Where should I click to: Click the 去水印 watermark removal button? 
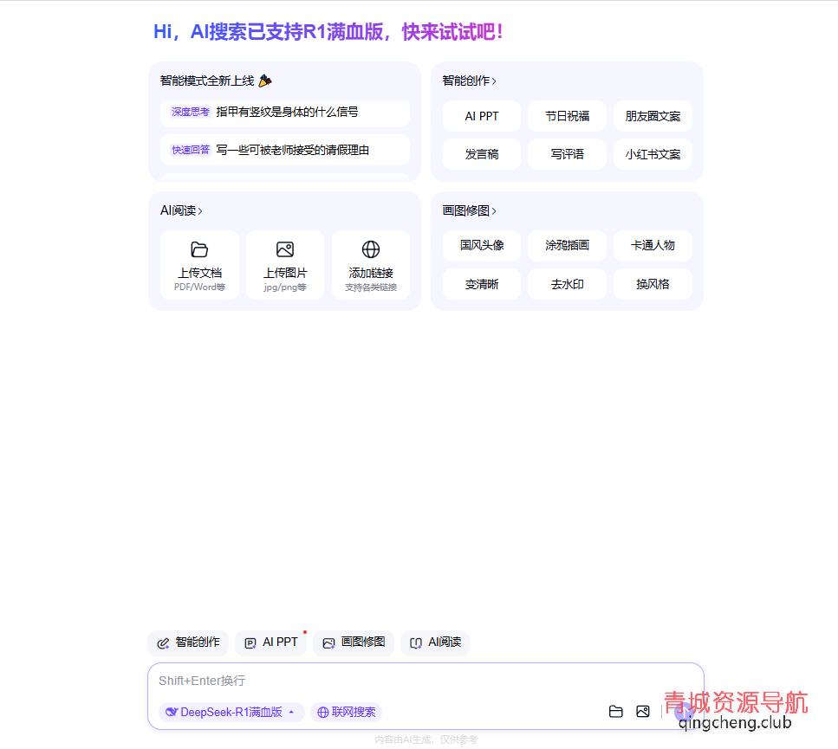coord(567,283)
